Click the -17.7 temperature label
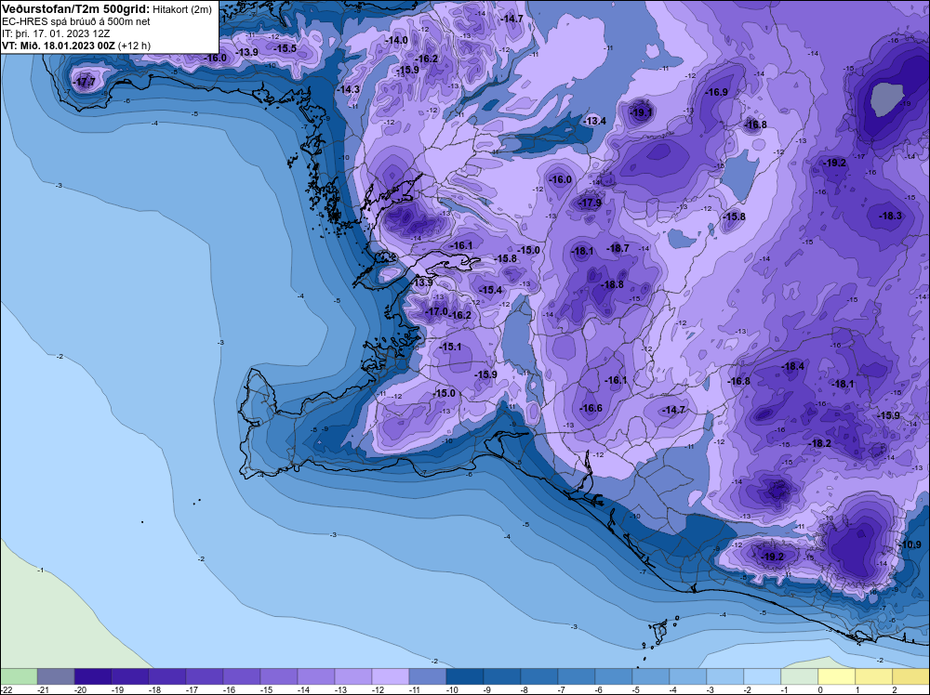 84,82
